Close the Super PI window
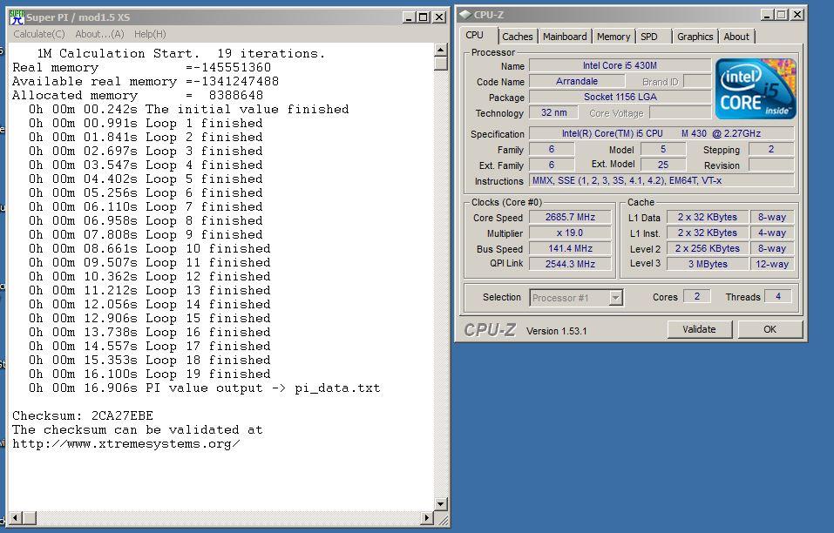Image resolution: width=834 pixels, height=533 pixels. [439, 17]
